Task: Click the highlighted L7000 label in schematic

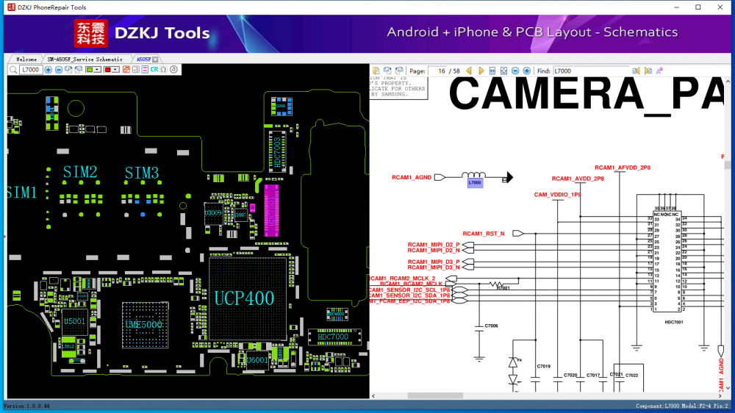Action: [475, 183]
